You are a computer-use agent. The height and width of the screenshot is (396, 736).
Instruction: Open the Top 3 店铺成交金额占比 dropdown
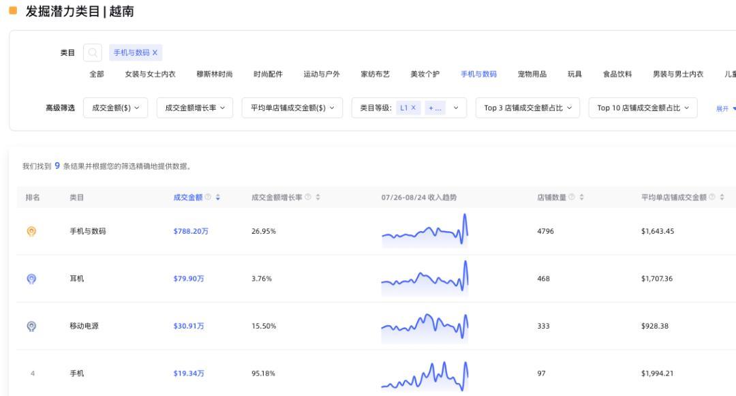[x=527, y=108]
